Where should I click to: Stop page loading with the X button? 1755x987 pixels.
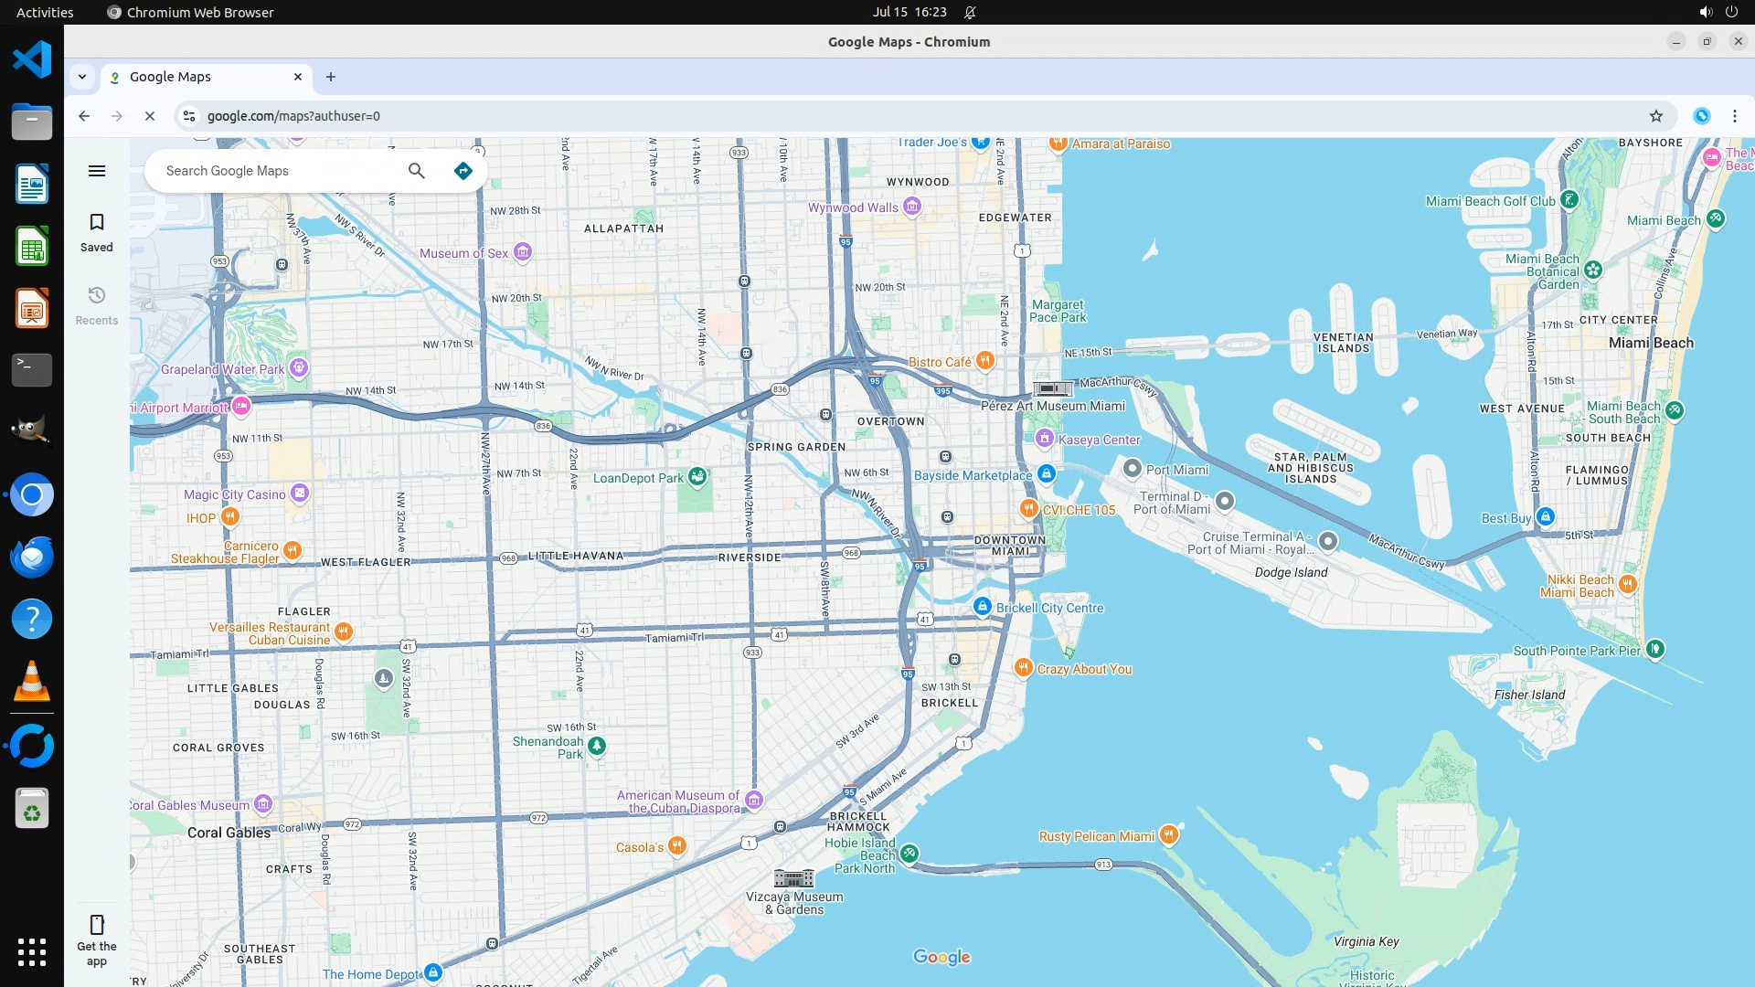tap(150, 116)
